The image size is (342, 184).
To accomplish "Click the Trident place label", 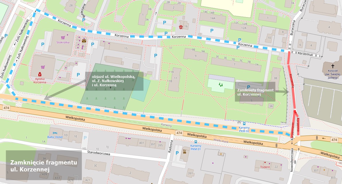I will click(265, 167).
